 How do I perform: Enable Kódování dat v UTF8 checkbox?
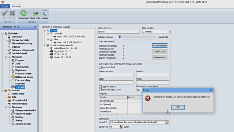(100, 89)
